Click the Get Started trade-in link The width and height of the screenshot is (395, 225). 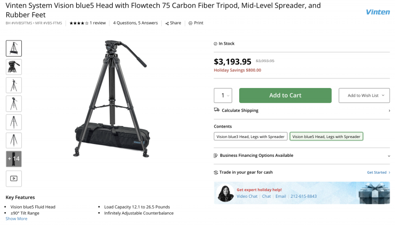(378, 172)
